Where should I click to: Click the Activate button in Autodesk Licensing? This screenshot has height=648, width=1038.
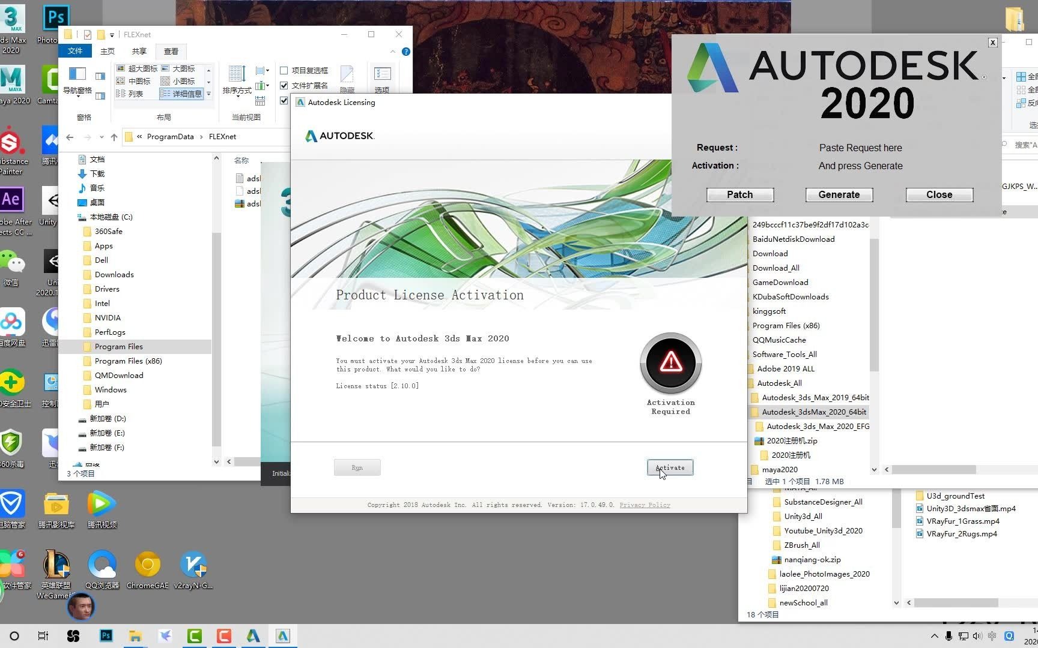click(670, 467)
